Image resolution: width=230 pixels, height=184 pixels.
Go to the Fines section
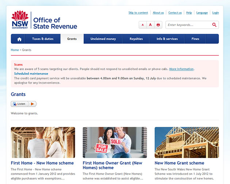click(195, 39)
